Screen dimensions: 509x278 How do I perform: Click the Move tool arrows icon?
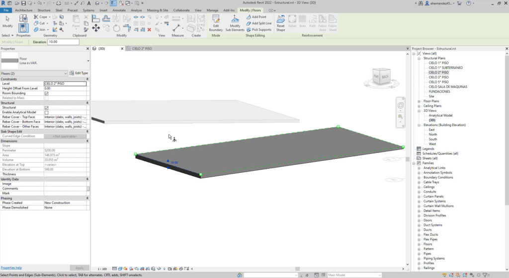pyautogui.click(x=96, y=28)
